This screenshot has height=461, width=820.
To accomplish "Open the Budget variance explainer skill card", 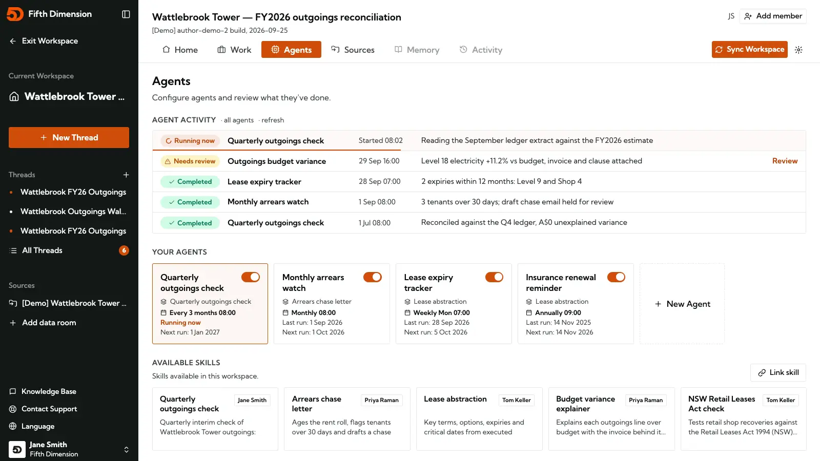I will tap(611, 419).
